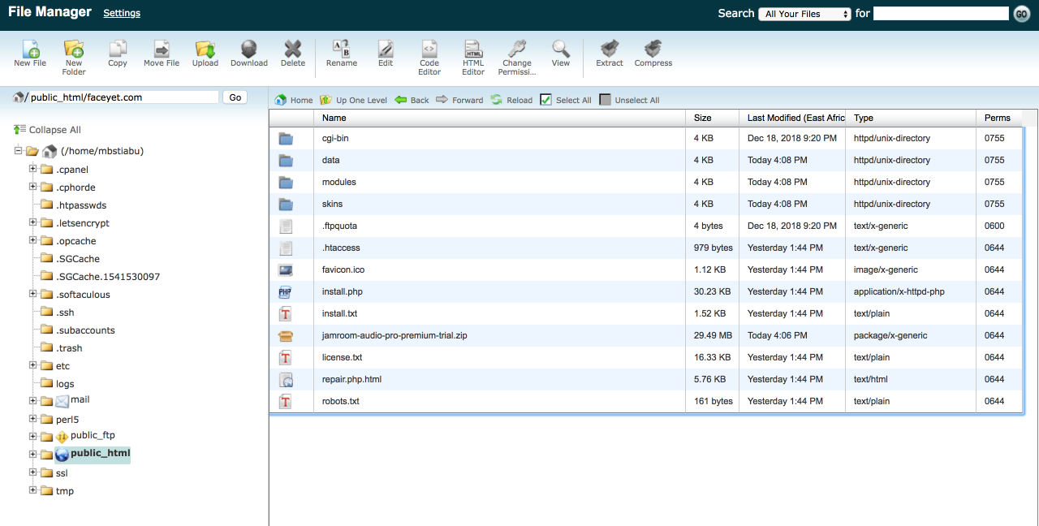This screenshot has height=526, width=1039.
Task: Sort files by the Size column header
Action: (x=703, y=118)
